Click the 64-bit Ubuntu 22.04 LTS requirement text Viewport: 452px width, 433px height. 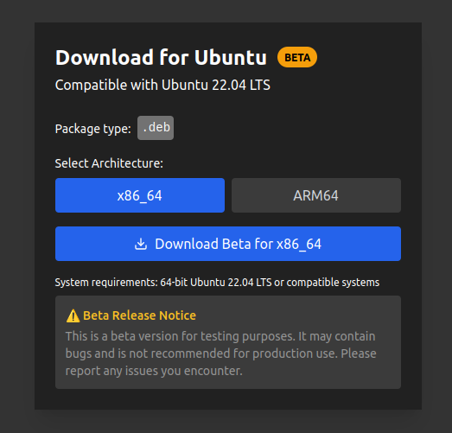[216, 283]
